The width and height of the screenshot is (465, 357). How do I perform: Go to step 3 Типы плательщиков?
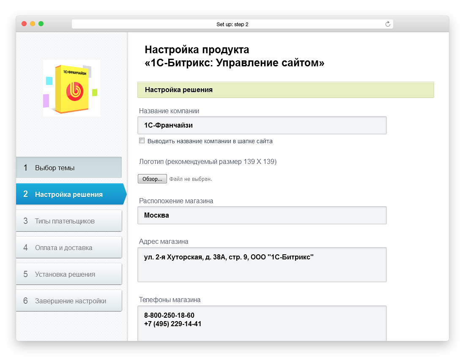[x=69, y=221]
